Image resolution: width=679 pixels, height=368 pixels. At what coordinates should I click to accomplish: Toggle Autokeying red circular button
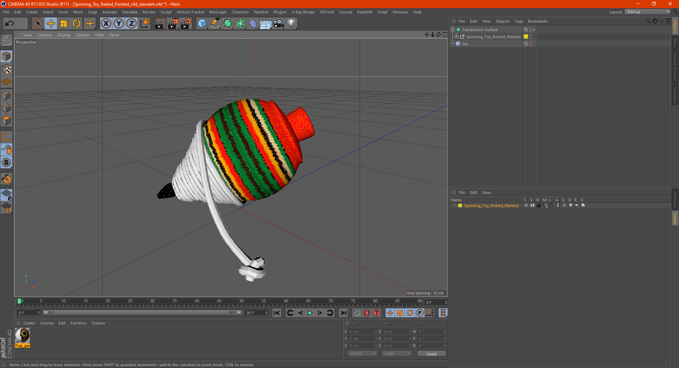367,313
